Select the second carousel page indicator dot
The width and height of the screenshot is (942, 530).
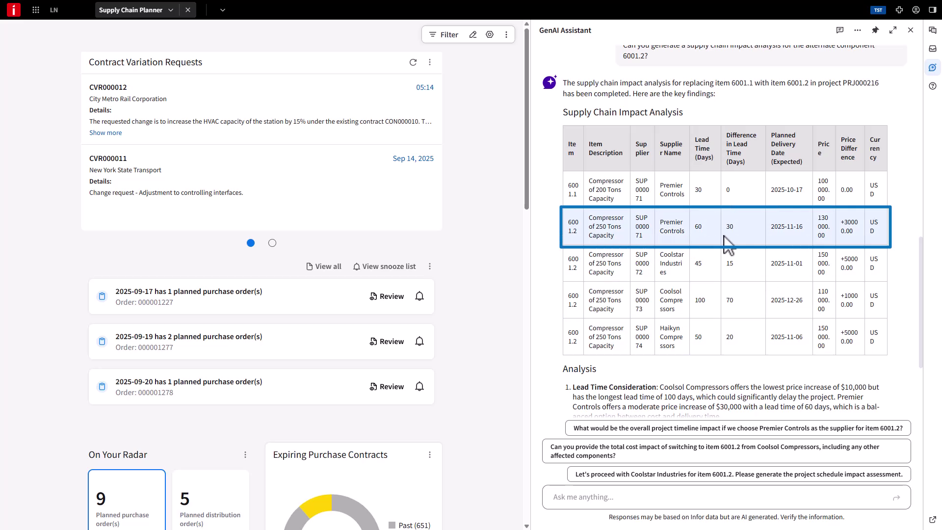click(x=272, y=242)
